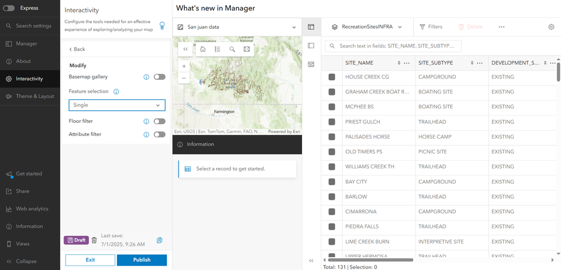Click the map fullscreen icon
561x270 pixels.
247,49
